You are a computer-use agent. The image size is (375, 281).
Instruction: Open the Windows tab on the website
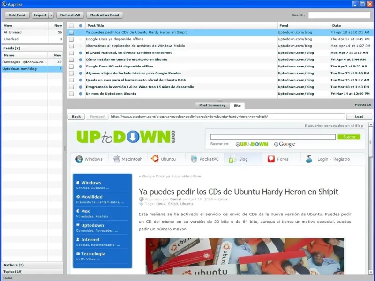coord(89,159)
